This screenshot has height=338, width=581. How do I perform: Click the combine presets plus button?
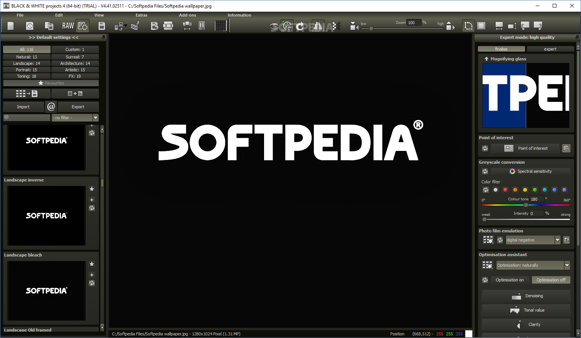(75, 94)
